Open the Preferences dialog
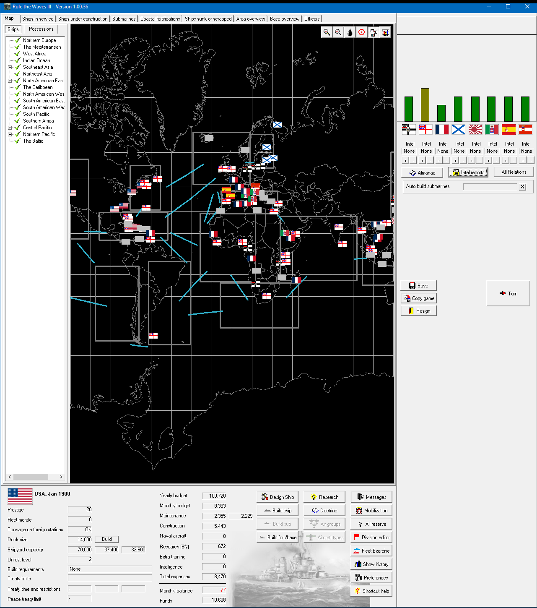 (371, 577)
